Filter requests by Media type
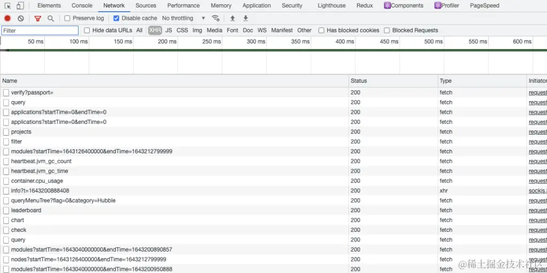Viewport: 547px width, 273px height. point(215,30)
